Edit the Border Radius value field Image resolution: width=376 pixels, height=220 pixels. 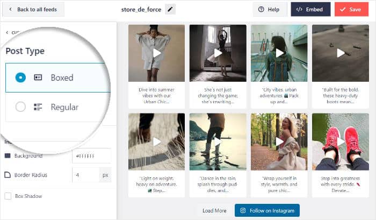[x=85, y=175]
